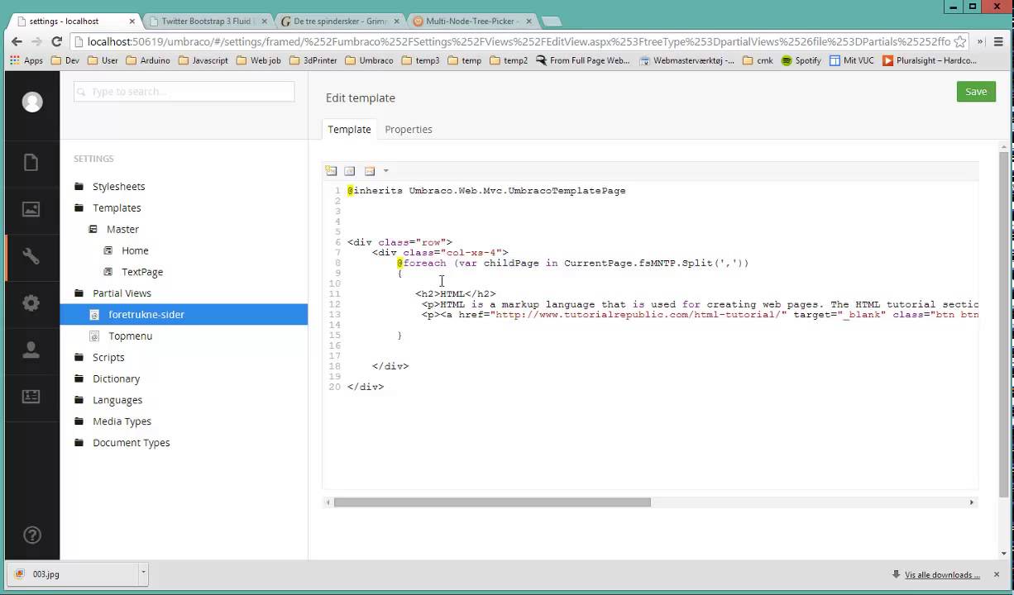1014x595 pixels.
Task: Open the Umbraco bookmark folder
Action: click(369, 60)
